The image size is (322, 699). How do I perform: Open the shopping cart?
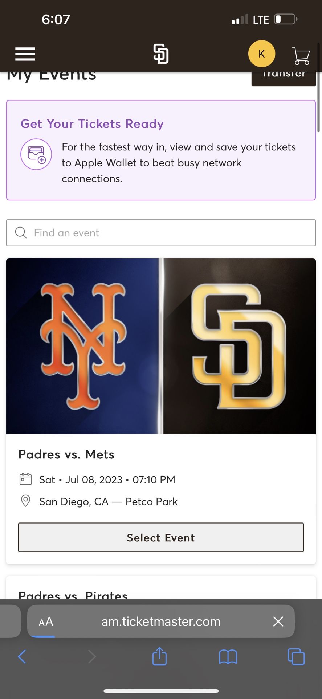(301, 56)
